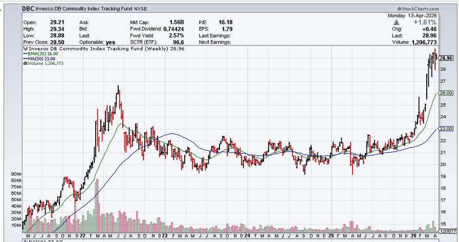Click the green up-triangle change indicator

click(396, 22)
